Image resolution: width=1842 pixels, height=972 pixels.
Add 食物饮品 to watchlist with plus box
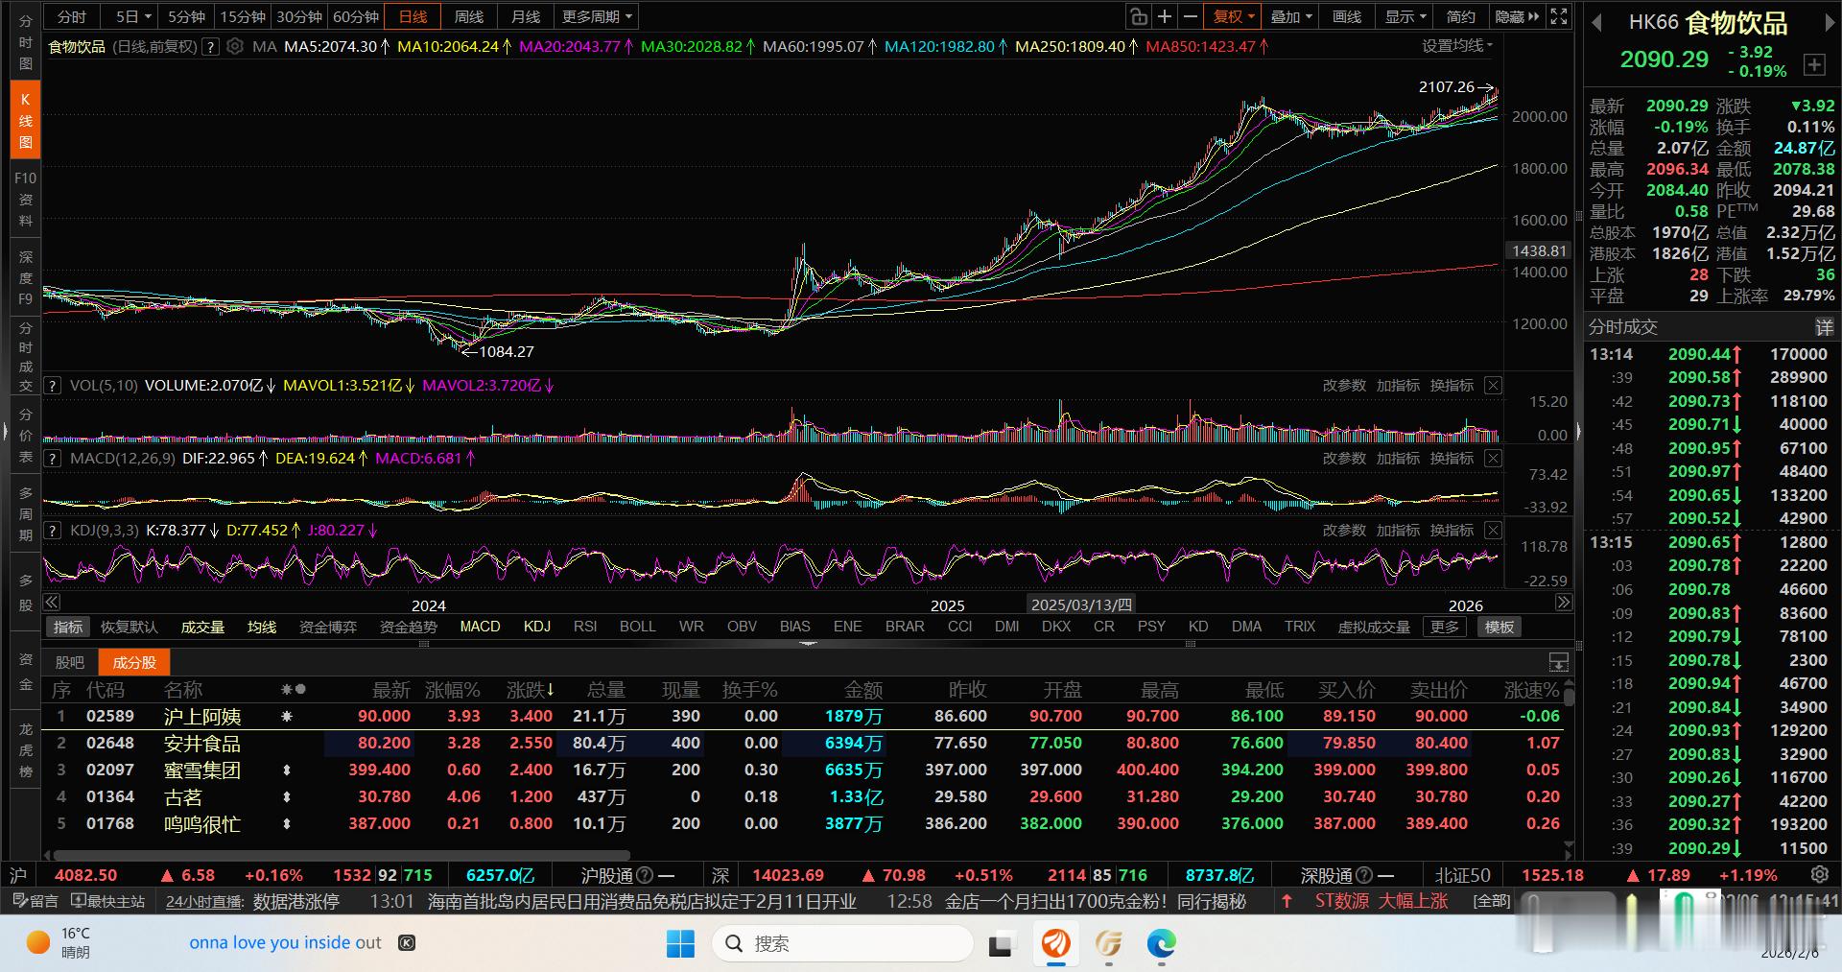(x=1814, y=64)
